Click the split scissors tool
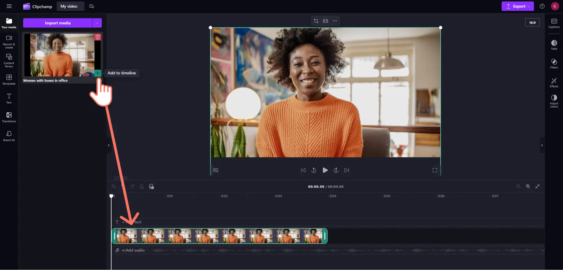 pos(142,186)
